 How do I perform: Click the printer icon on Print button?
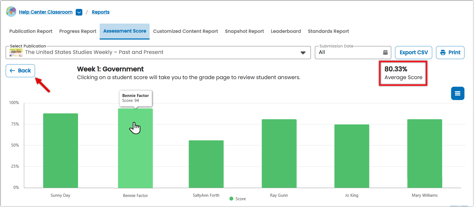point(443,53)
